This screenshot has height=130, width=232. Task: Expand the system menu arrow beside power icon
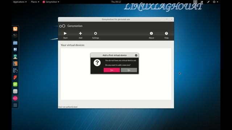tap(217, 2)
